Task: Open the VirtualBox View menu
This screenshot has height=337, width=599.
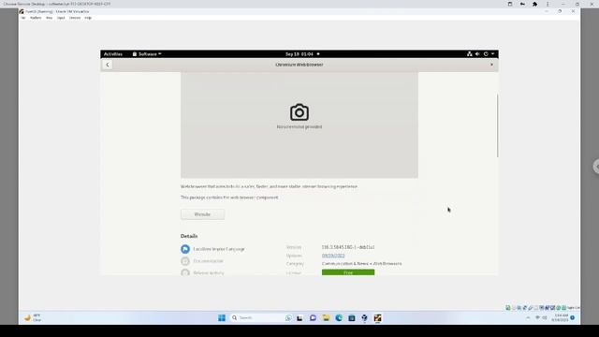Action: [x=50, y=18]
